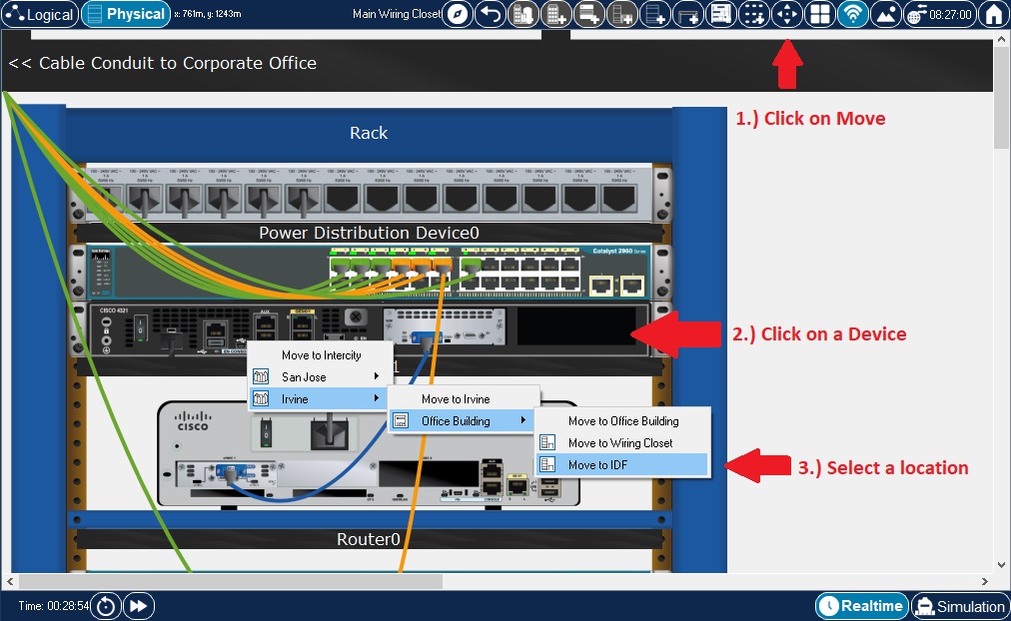Choose Move to Wiring Closet
Viewport: 1011px width, 621px height.
621,443
